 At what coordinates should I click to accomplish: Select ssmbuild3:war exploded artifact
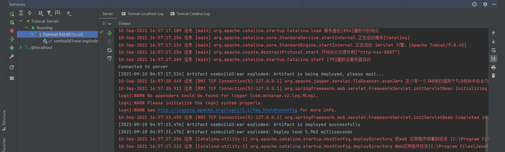tap(75, 41)
